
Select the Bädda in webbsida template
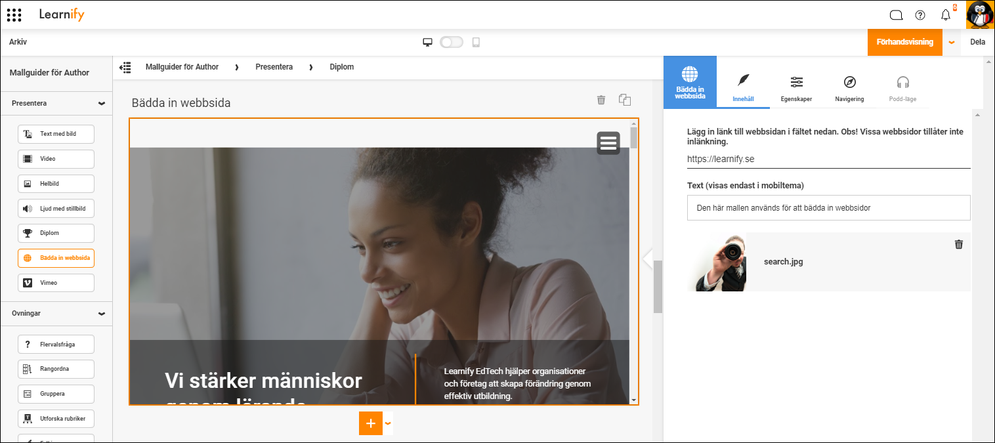pyautogui.click(x=56, y=258)
